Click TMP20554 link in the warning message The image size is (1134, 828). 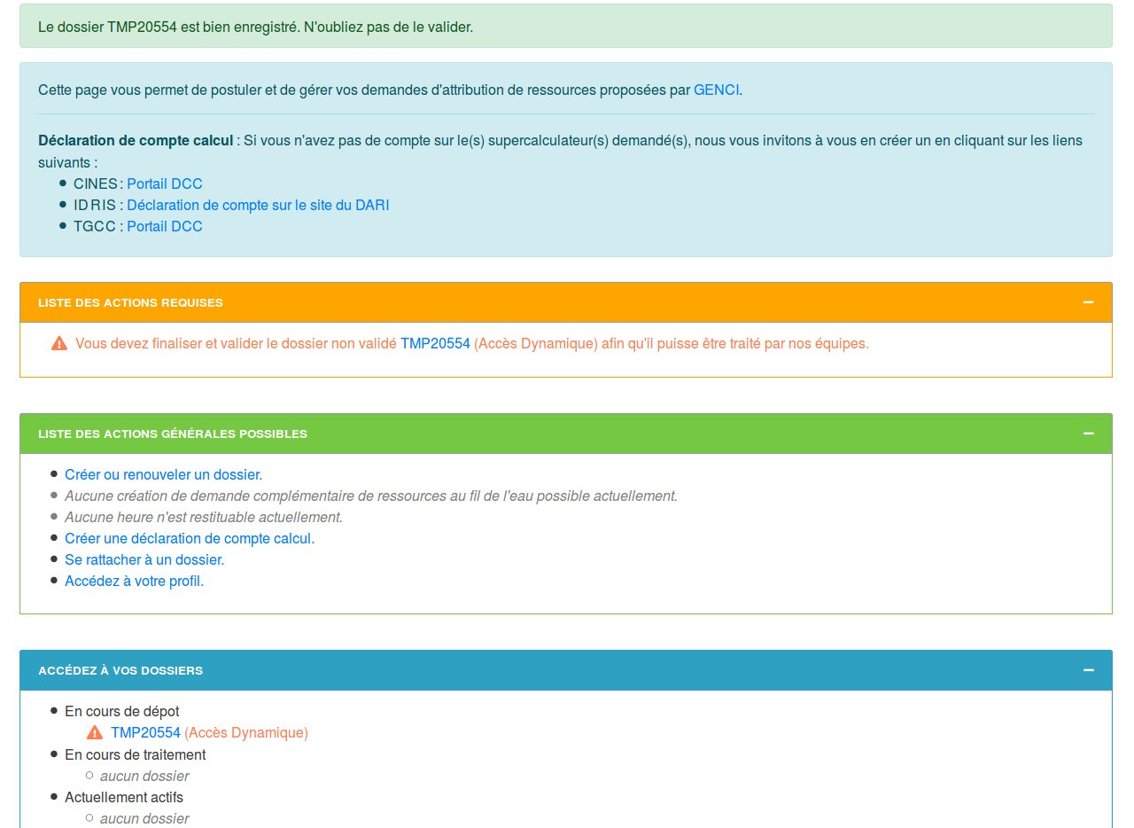(x=435, y=343)
